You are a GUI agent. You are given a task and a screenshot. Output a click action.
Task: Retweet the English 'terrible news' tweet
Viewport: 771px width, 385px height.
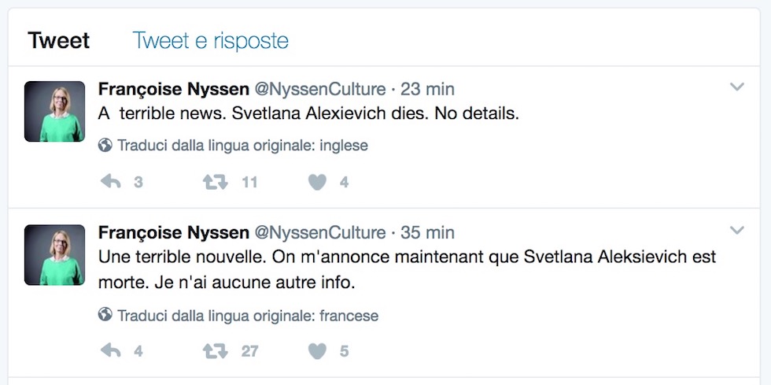(x=215, y=182)
